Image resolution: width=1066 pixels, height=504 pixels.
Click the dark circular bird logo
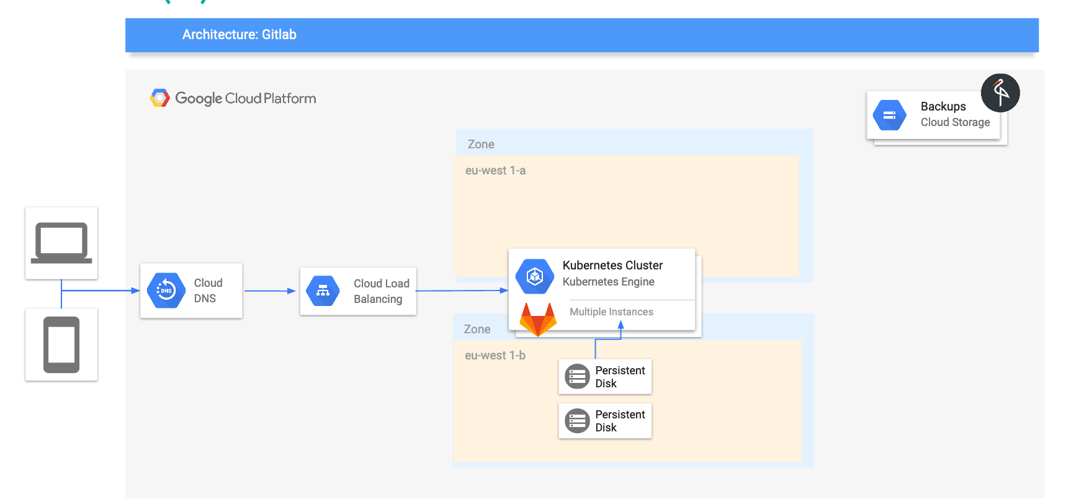[1000, 93]
